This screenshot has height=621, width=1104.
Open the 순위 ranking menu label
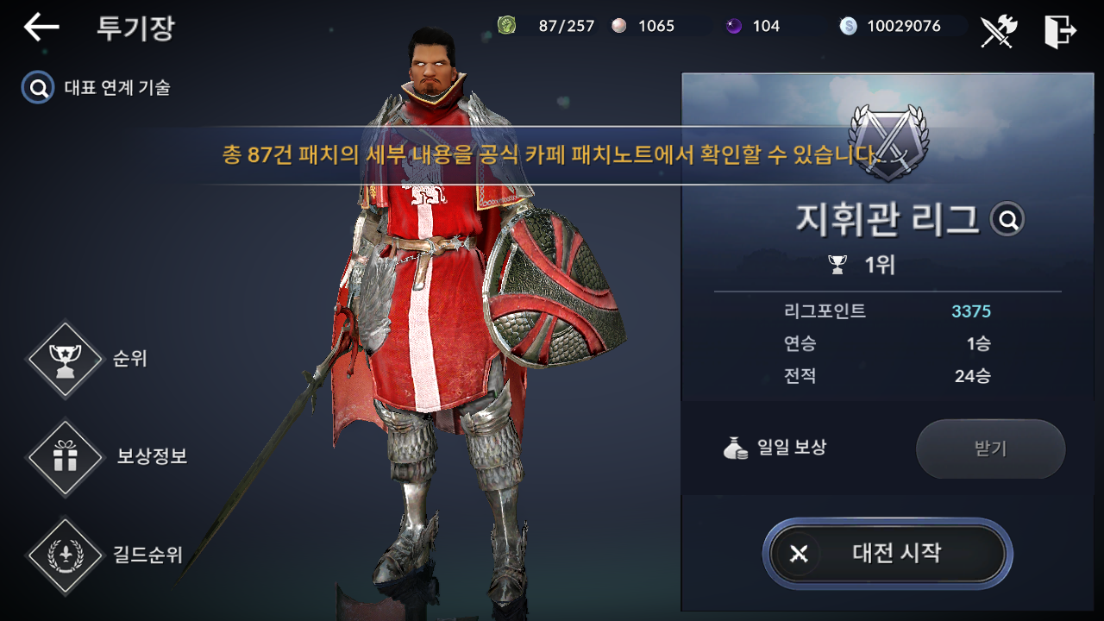point(130,359)
